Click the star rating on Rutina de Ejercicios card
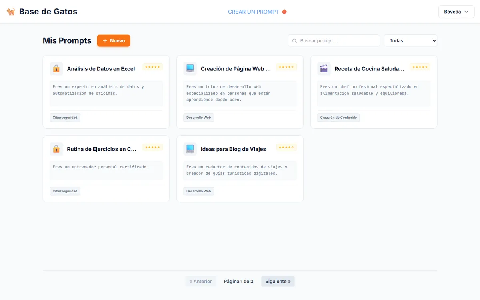This screenshot has width=480, height=300. (152, 147)
